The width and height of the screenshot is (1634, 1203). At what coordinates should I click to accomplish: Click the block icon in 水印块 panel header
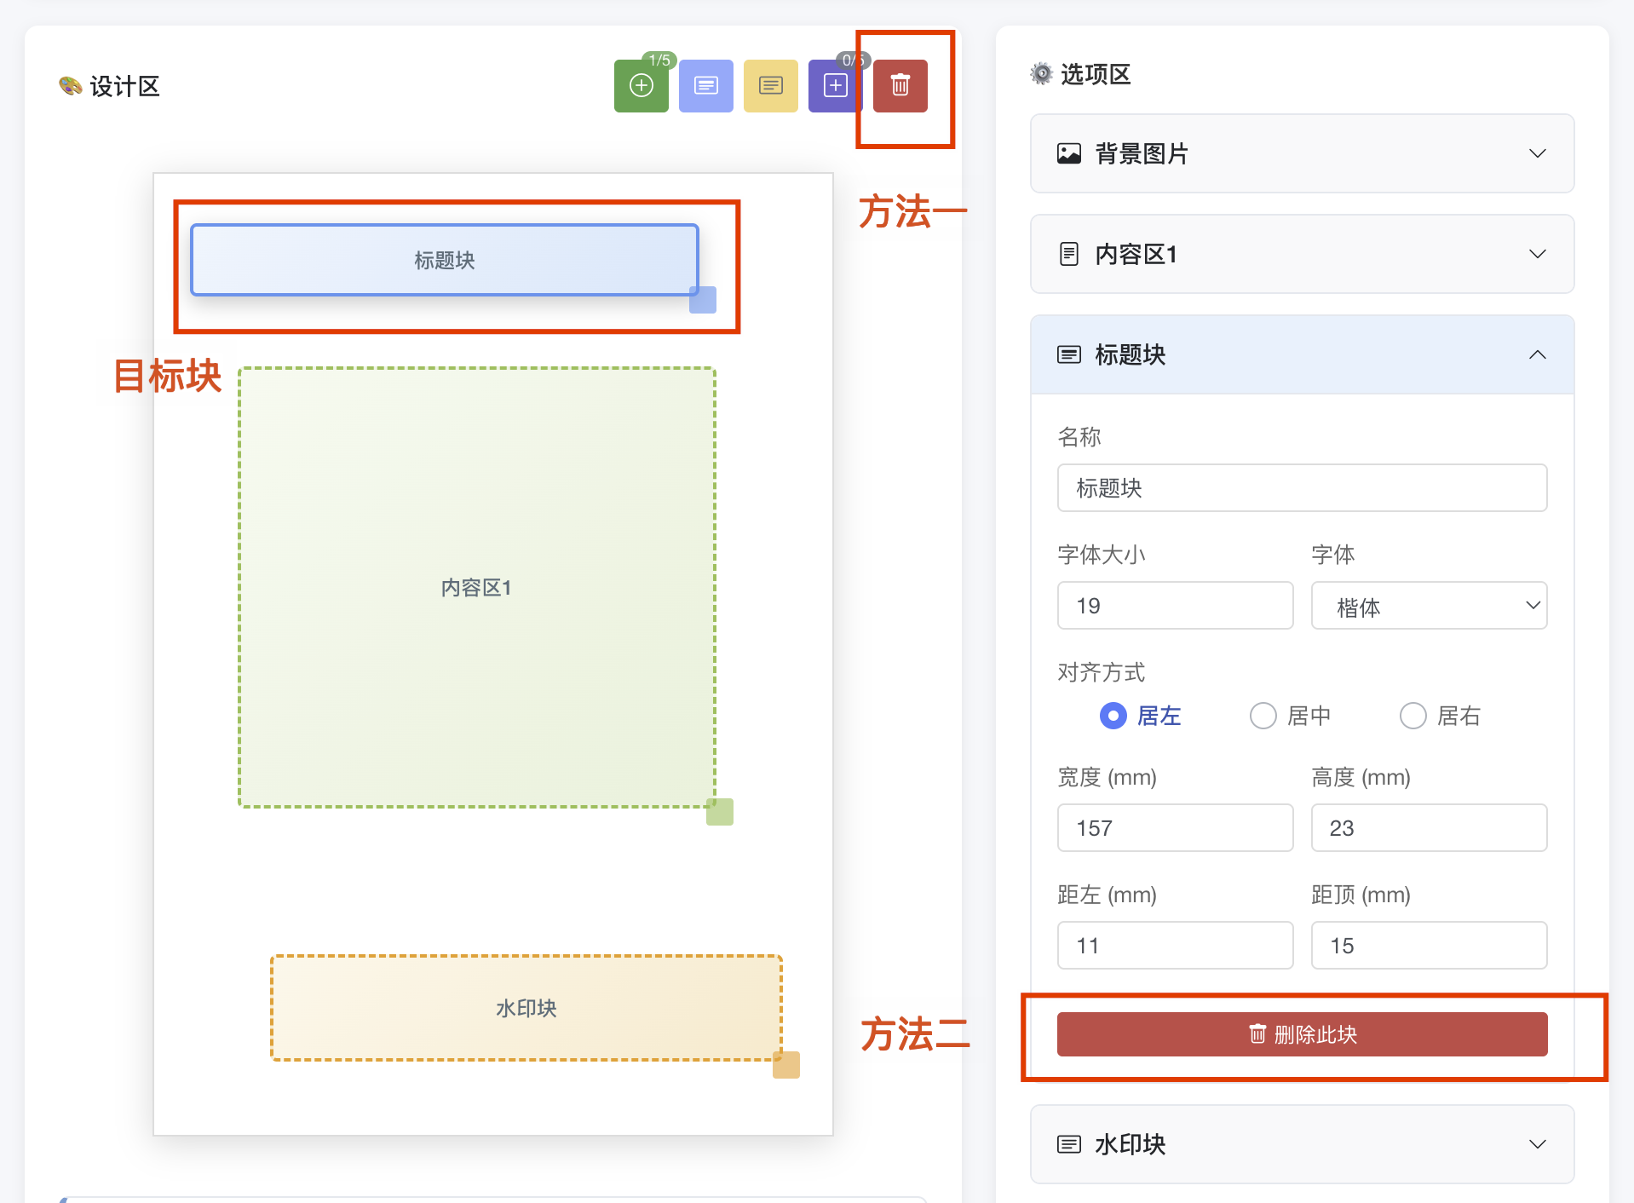(1068, 1144)
